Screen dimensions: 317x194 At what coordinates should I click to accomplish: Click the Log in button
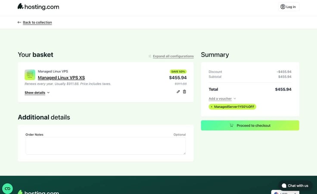click(289, 6)
